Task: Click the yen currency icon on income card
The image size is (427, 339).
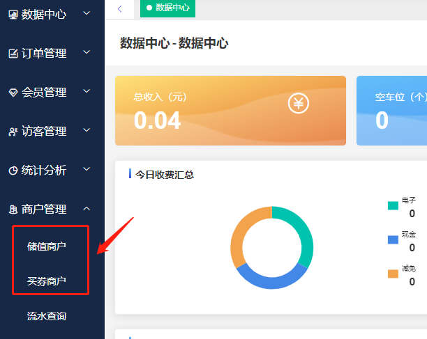Action: (299, 104)
